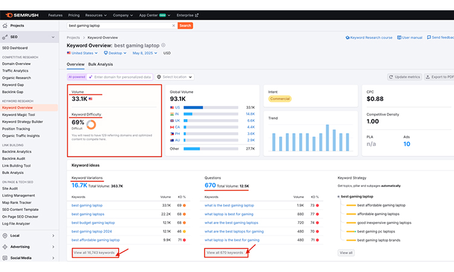Open the App Center dropdown
This screenshot has height=272, width=454.
tap(154, 15)
